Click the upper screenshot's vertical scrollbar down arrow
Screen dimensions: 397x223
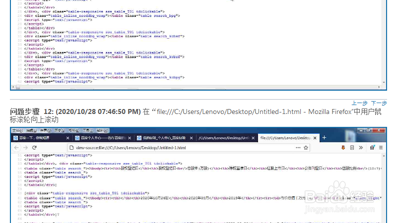coord(384,82)
